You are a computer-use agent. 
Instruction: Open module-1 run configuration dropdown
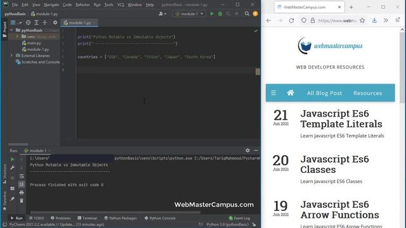tap(189, 14)
